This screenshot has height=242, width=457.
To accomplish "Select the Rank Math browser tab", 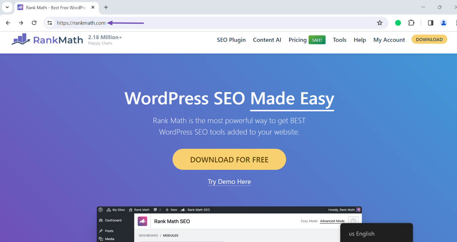I will 57,7.
